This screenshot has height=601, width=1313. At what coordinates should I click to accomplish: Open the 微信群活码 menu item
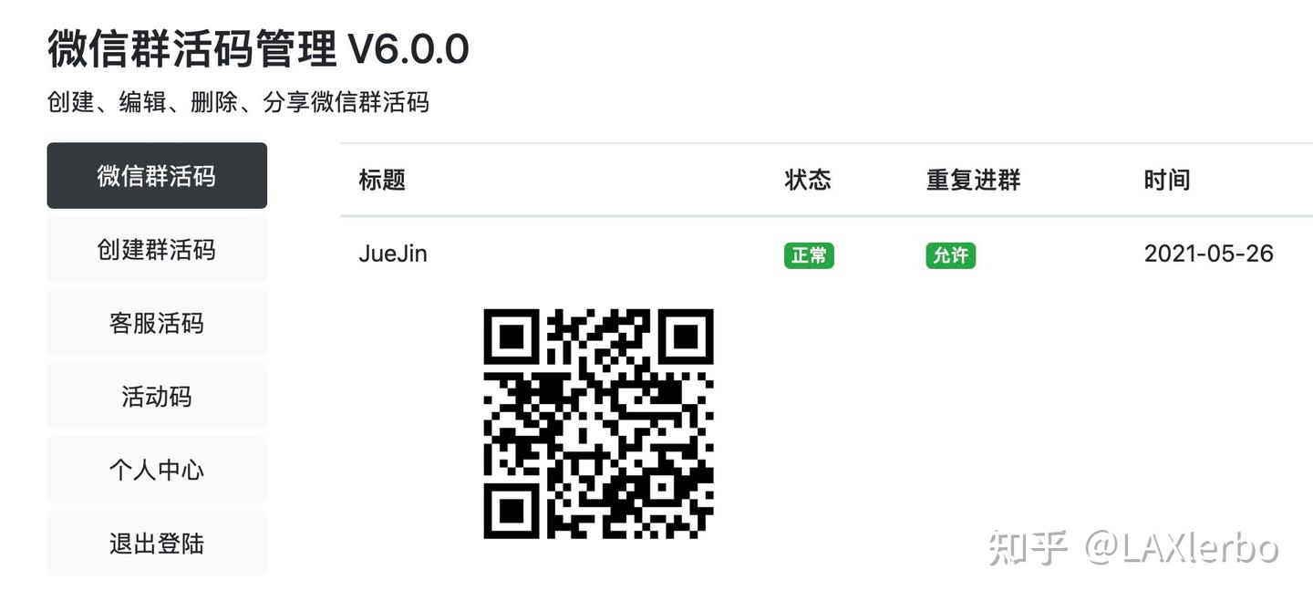[x=157, y=176]
